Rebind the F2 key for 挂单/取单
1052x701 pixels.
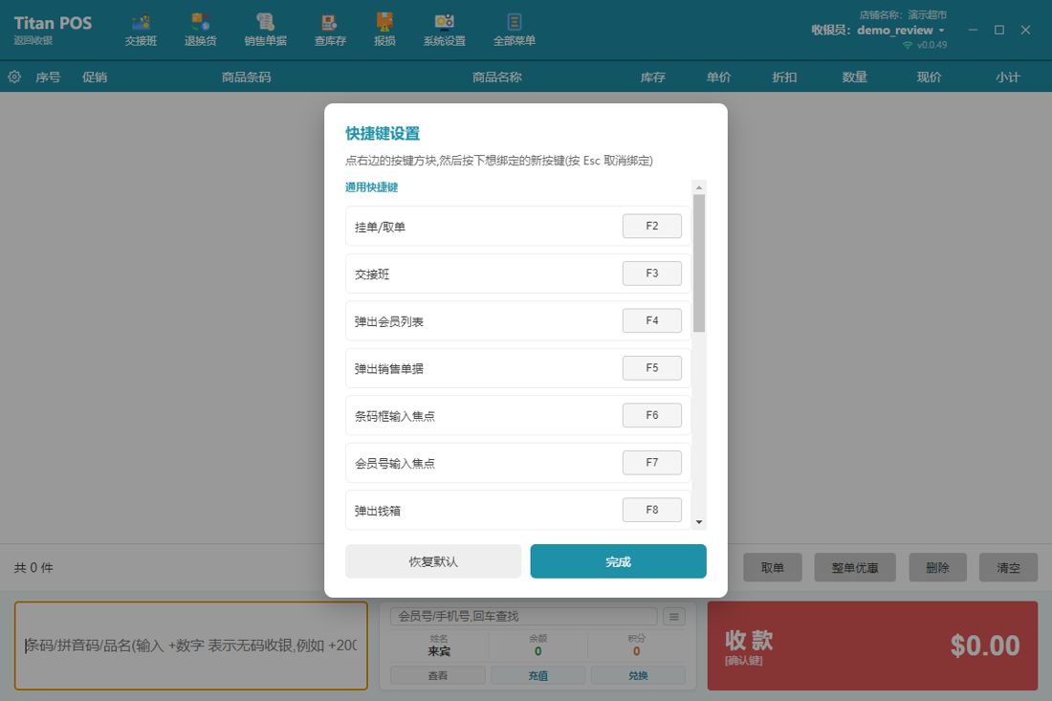tap(651, 226)
